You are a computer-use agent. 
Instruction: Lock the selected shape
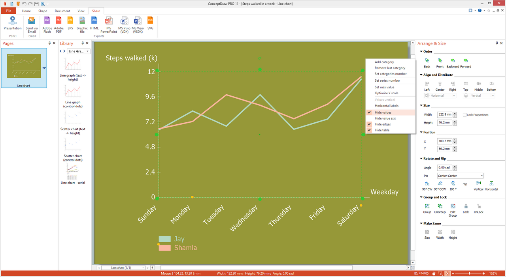466,209
